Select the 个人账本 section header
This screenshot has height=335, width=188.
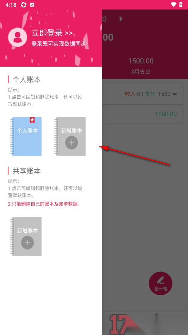(x=26, y=79)
